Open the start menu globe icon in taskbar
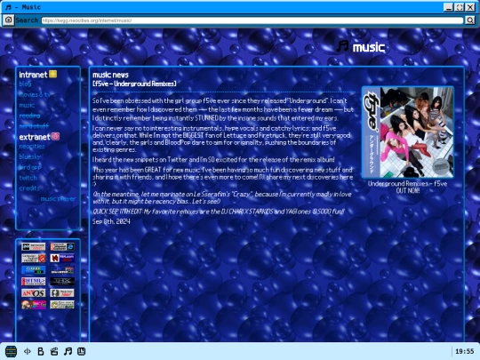The height and width of the screenshot is (360, 480). click(x=12, y=351)
